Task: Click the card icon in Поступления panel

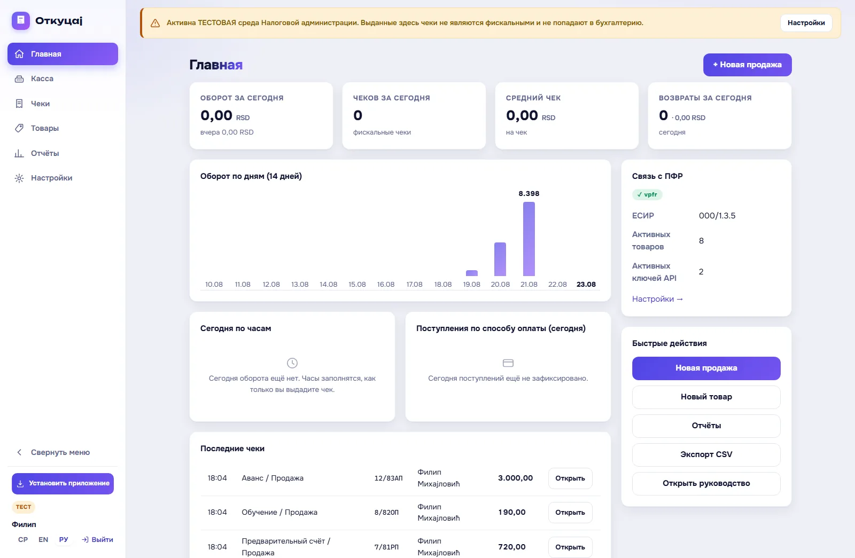Action: coord(508,363)
